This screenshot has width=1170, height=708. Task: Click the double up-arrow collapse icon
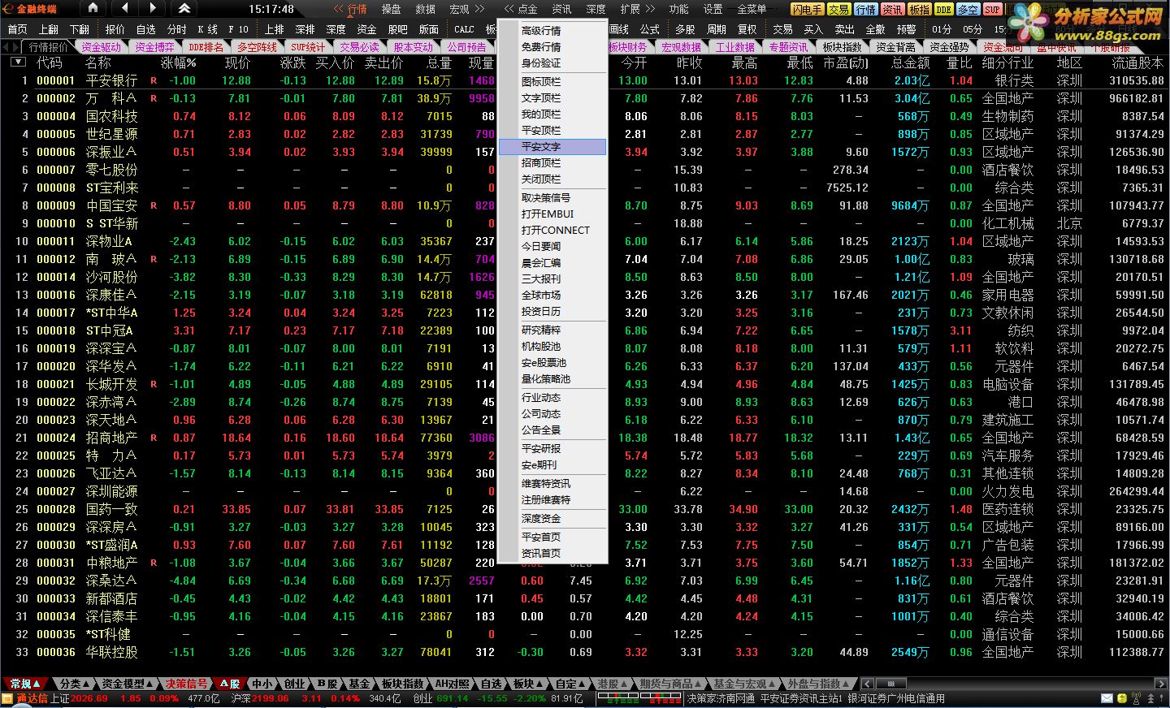click(x=184, y=8)
